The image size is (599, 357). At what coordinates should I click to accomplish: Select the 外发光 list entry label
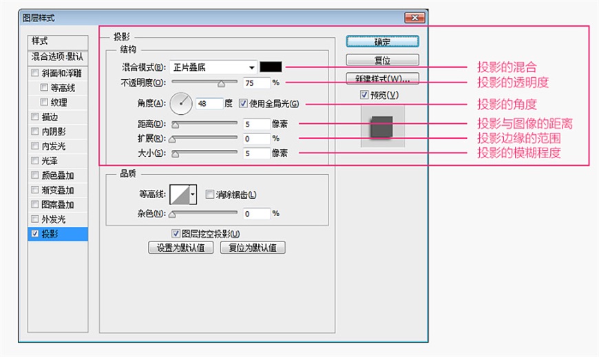pyautogui.click(x=54, y=219)
